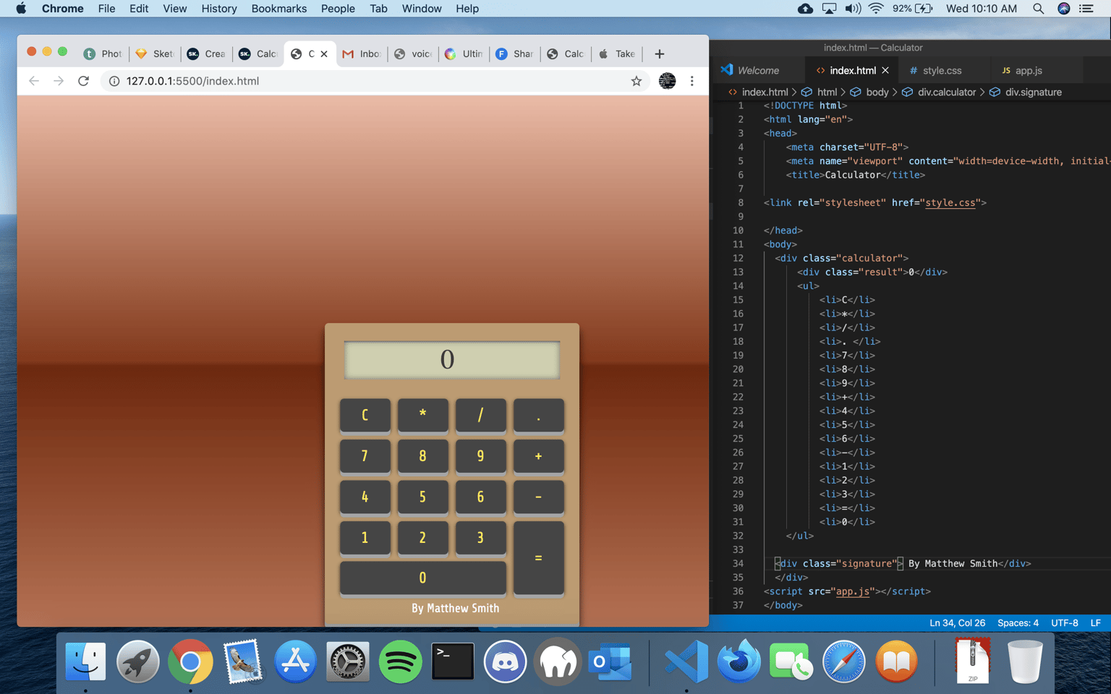This screenshot has height=694, width=1111.
Task: Open Spotify from the dock
Action: 400,661
